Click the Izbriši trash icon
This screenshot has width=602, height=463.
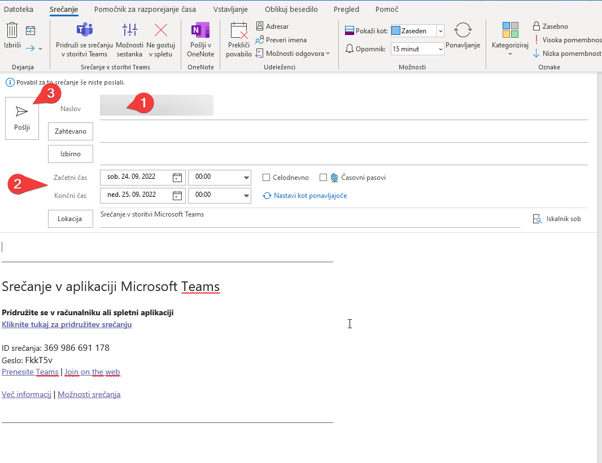(x=12, y=30)
